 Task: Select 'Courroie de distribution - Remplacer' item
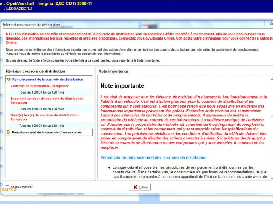39,86
